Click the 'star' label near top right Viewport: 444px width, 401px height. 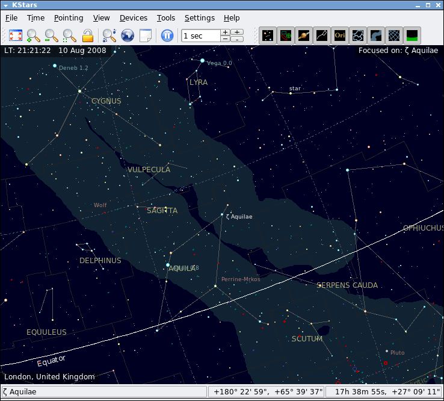[x=295, y=89]
